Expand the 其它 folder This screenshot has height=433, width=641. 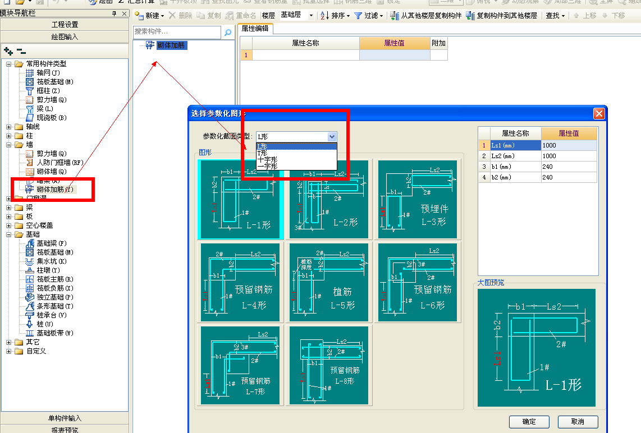click(x=8, y=342)
